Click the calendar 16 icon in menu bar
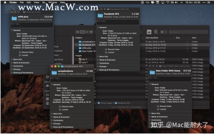Image resolution: width=214 pixels, height=134 pixels. pyautogui.click(x=158, y=2)
